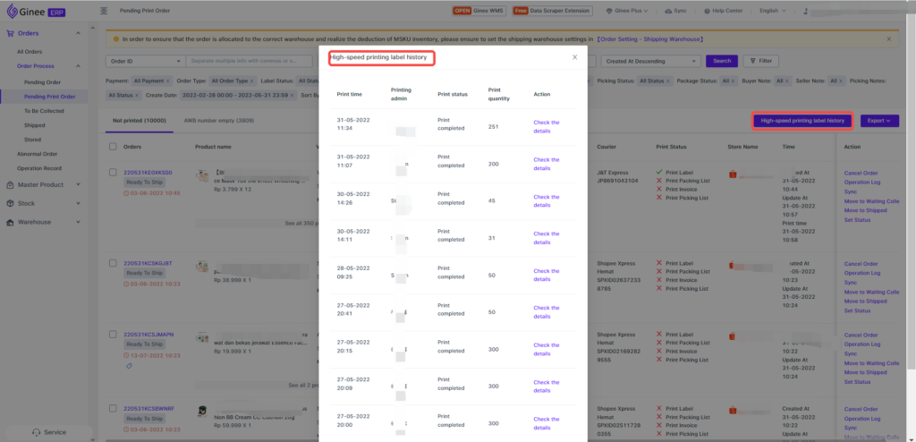Click the info icon on the yellow banner
Viewport: 916px width, 442px height.
(x=115, y=39)
